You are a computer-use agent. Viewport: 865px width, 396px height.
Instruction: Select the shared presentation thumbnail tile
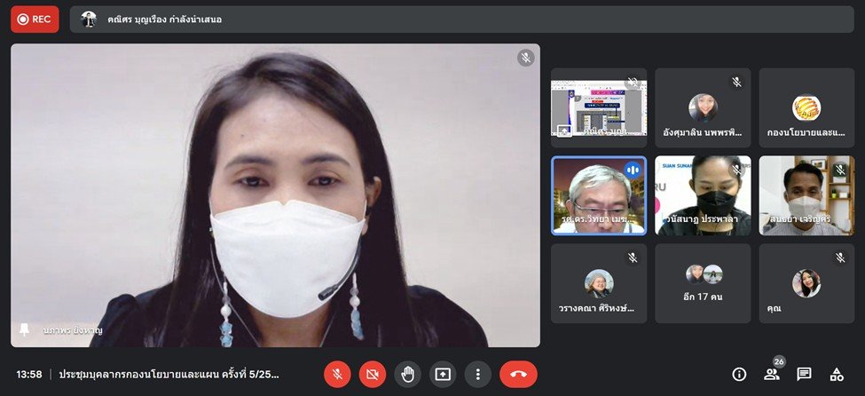click(599, 107)
